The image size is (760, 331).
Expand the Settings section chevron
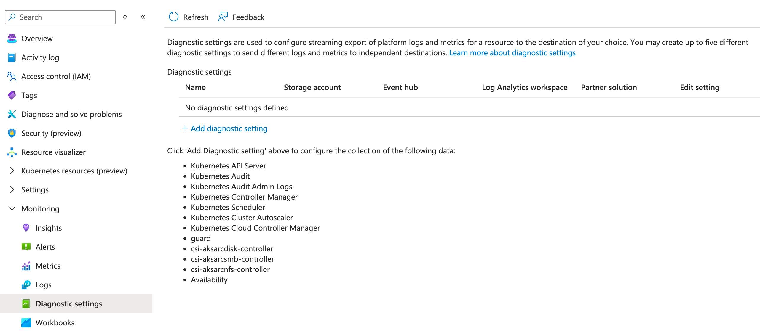coord(12,189)
